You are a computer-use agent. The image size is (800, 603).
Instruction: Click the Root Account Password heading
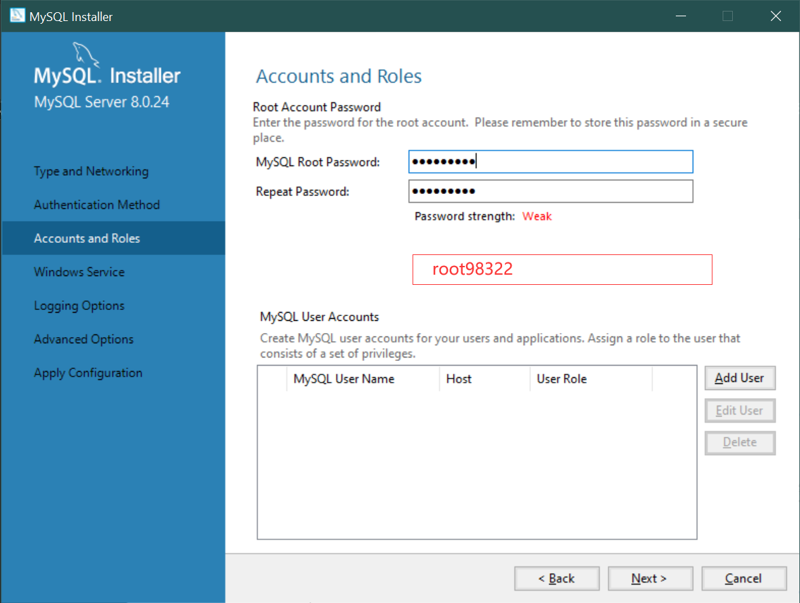click(317, 107)
